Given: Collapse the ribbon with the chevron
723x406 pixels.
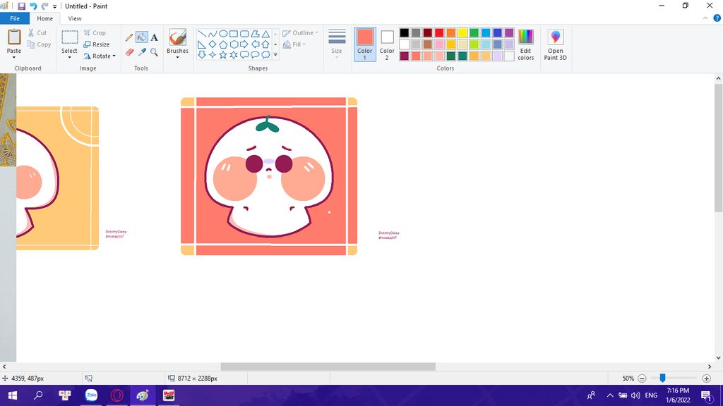Looking at the screenshot, I should click(705, 18).
